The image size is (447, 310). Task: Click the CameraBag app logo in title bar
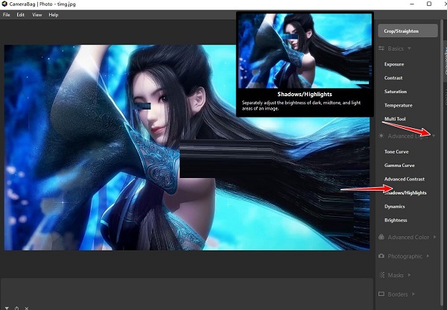pos(4,4)
